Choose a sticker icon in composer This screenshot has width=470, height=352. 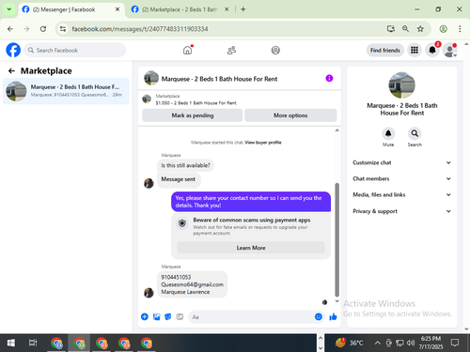coord(168,316)
